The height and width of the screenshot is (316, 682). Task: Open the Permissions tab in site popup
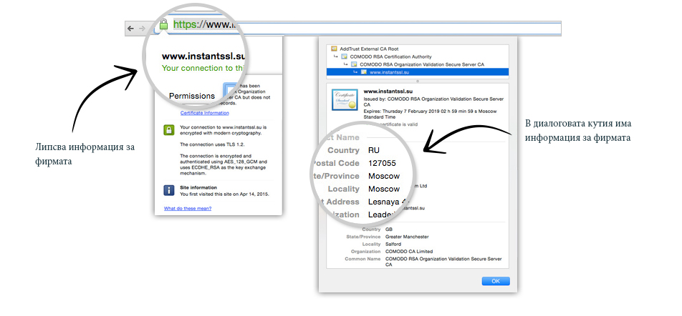192,96
